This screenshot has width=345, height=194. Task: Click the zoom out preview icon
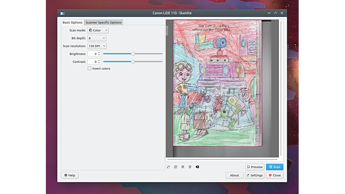pyautogui.click(x=176, y=167)
